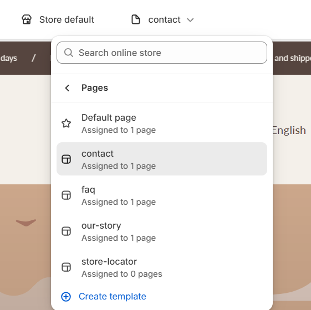Click the template layout icon beside contact
Image resolution: width=311 pixels, height=310 pixels.
click(66, 159)
